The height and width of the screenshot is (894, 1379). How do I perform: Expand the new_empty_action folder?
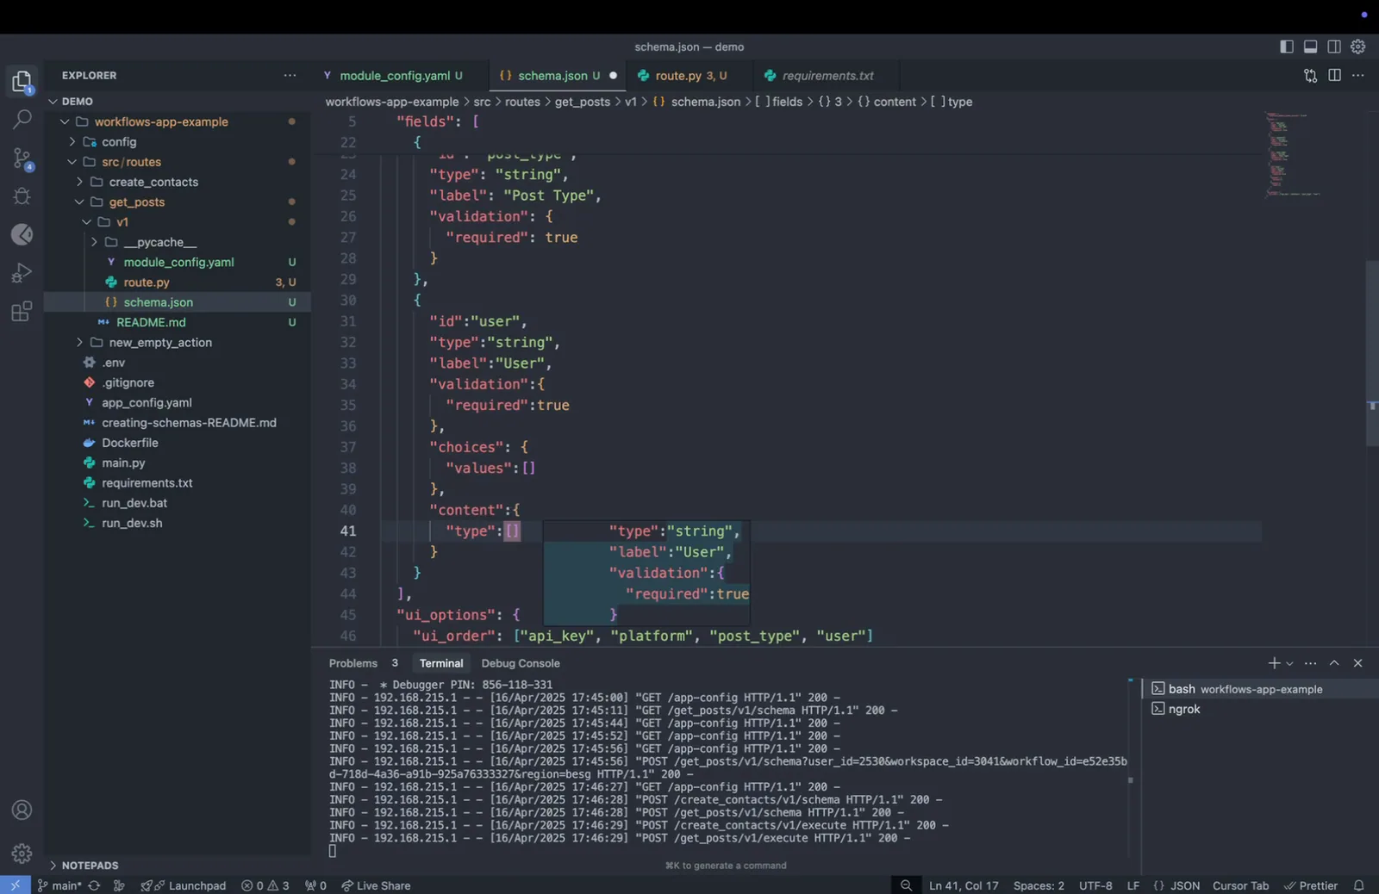pos(178,343)
